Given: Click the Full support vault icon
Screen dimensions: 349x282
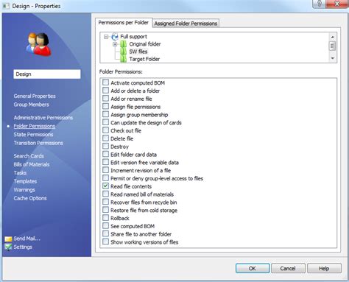Looking at the screenshot, I should pos(115,37).
